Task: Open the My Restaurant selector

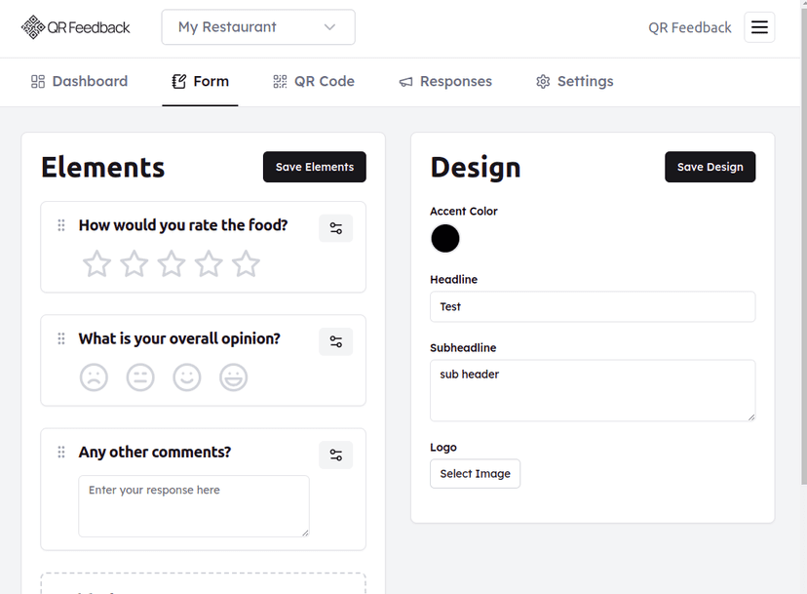Action: (x=257, y=27)
